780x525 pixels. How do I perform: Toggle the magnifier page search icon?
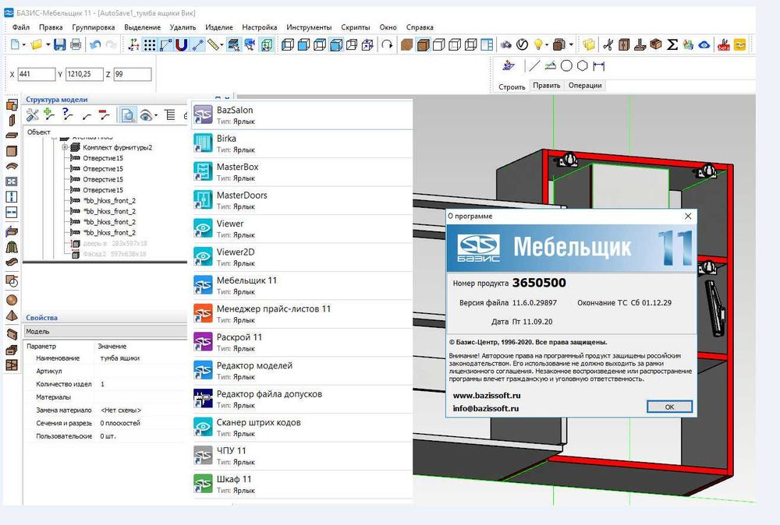point(128,115)
